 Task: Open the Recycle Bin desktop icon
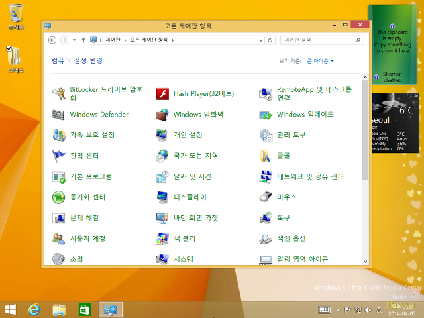click(16, 16)
